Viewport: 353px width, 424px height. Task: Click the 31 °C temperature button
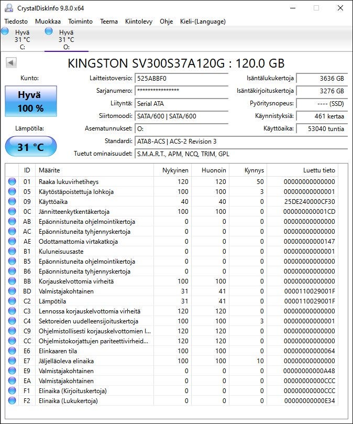click(31, 147)
